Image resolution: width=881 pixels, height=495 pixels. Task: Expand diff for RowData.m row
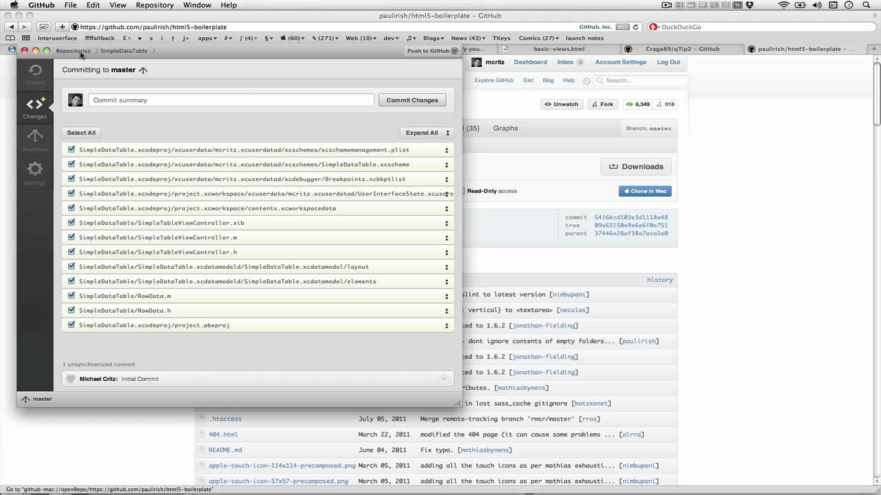(x=447, y=296)
